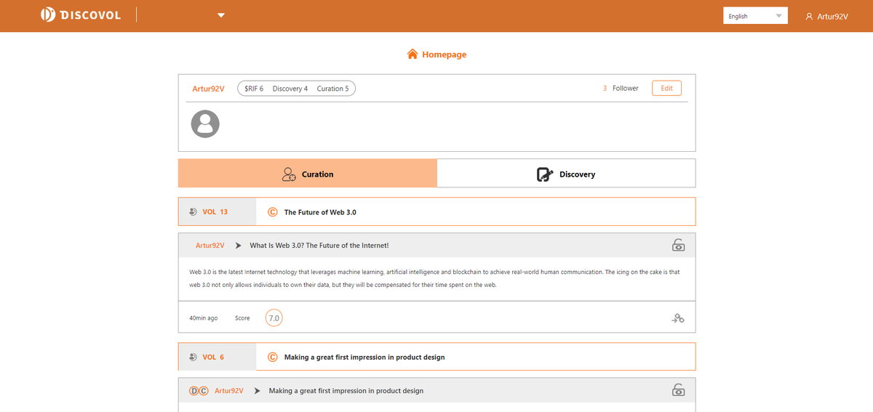Open What Is Web 3.0? The Future of the Internet!
Image resolution: width=873 pixels, height=412 pixels.
click(319, 246)
